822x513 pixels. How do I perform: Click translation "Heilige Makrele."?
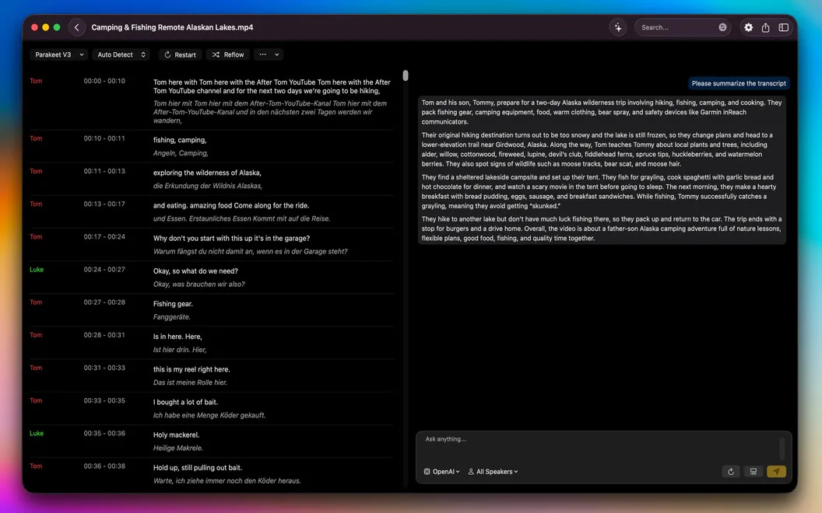tap(177, 448)
